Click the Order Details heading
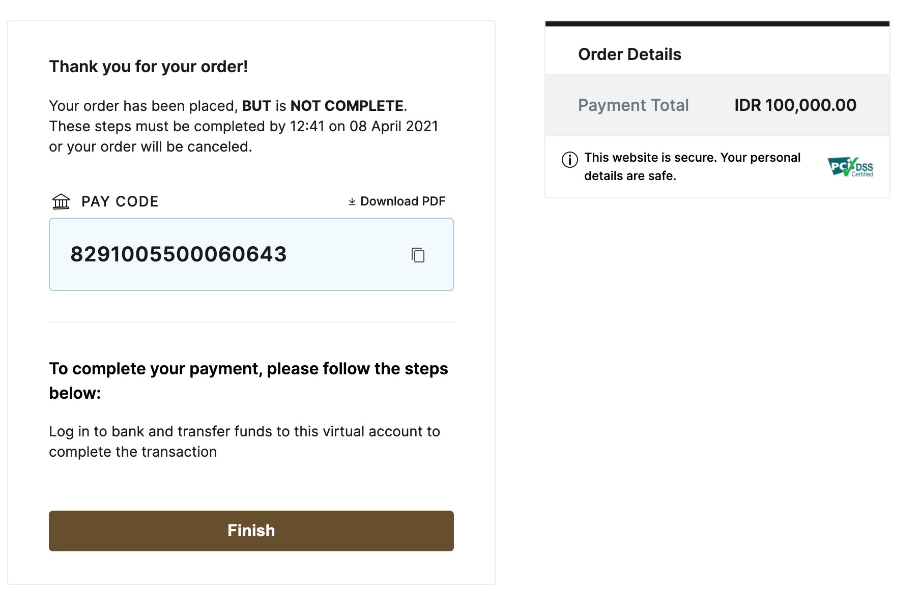920x592 pixels. point(629,54)
